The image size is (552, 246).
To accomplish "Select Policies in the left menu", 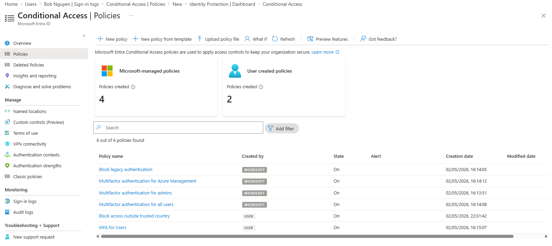I will [44, 54].
